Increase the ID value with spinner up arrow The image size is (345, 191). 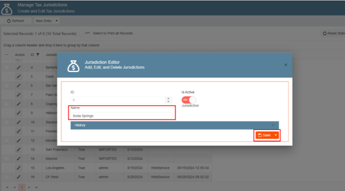[168, 98]
